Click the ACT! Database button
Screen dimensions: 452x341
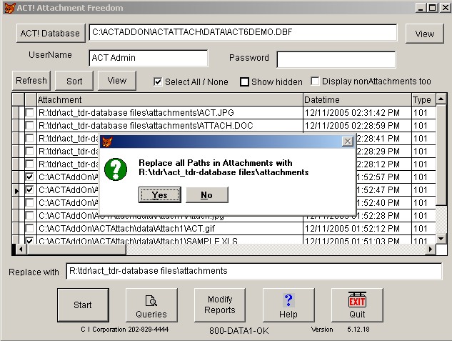(51, 33)
